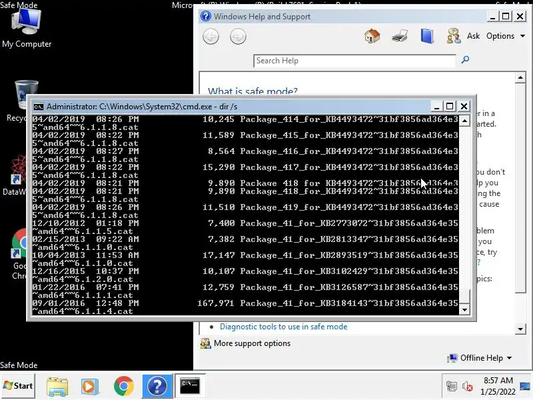Open Diagnostic tools to use in safe mode link
533x400 pixels.
pyautogui.click(x=284, y=327)
